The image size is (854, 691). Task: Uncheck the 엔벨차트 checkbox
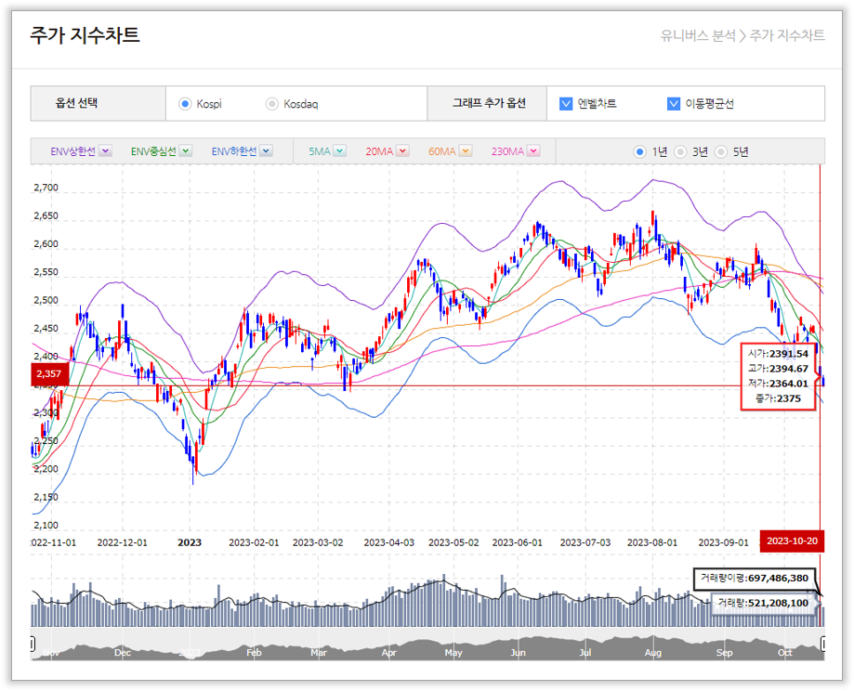click(566, 104)
